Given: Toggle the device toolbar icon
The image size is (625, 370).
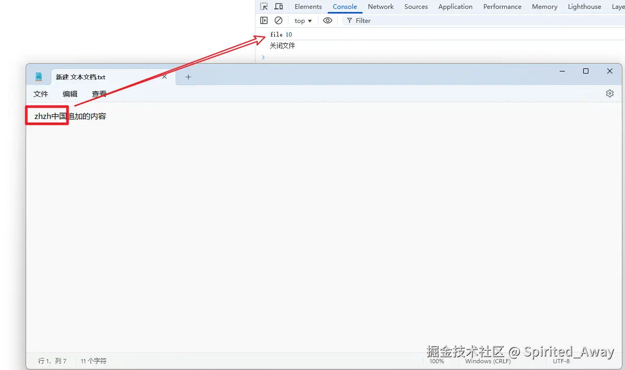Looking at the screenshot, I should (x=279, y=7).
